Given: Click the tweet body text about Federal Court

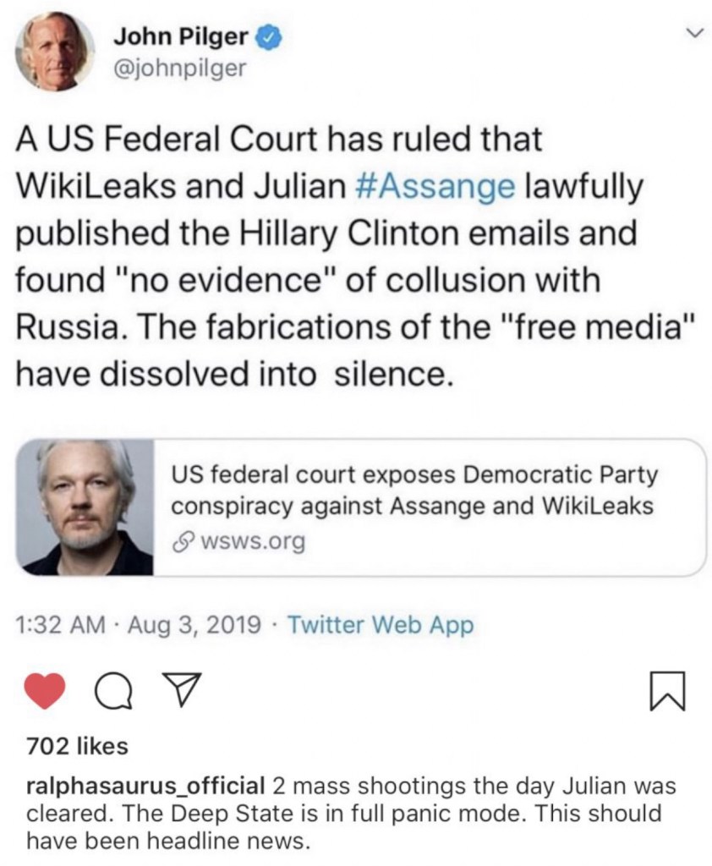Looking at the screenshot, I should 338,254.
